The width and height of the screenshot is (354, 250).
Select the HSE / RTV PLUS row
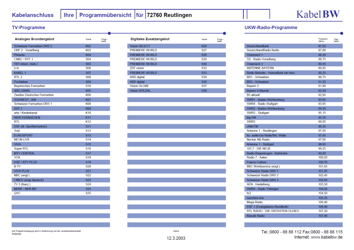click(61, 162)
